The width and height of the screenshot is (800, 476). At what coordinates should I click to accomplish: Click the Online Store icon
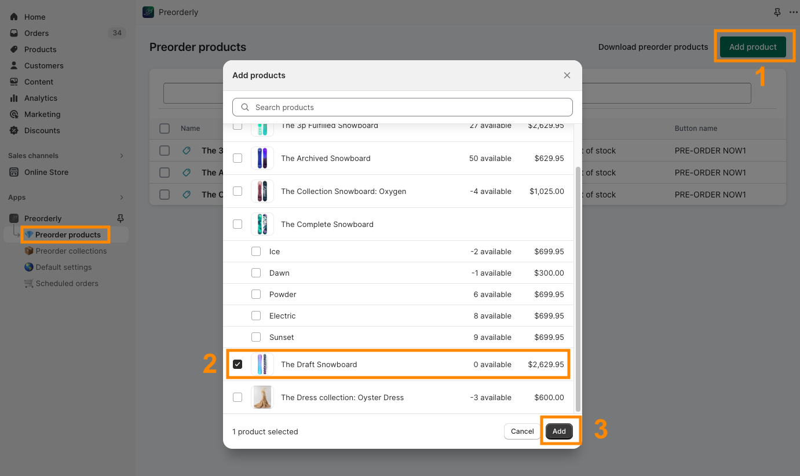(x=14, y=173)
